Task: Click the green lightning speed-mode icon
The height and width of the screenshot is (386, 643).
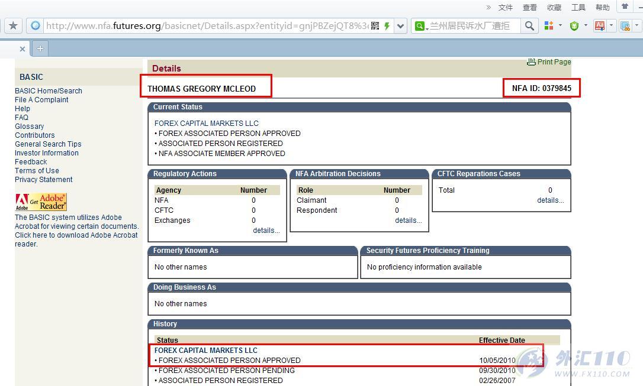Action: coord(387,26)
